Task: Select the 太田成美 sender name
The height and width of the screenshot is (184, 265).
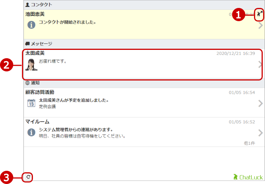Action: tap(35, 53)
